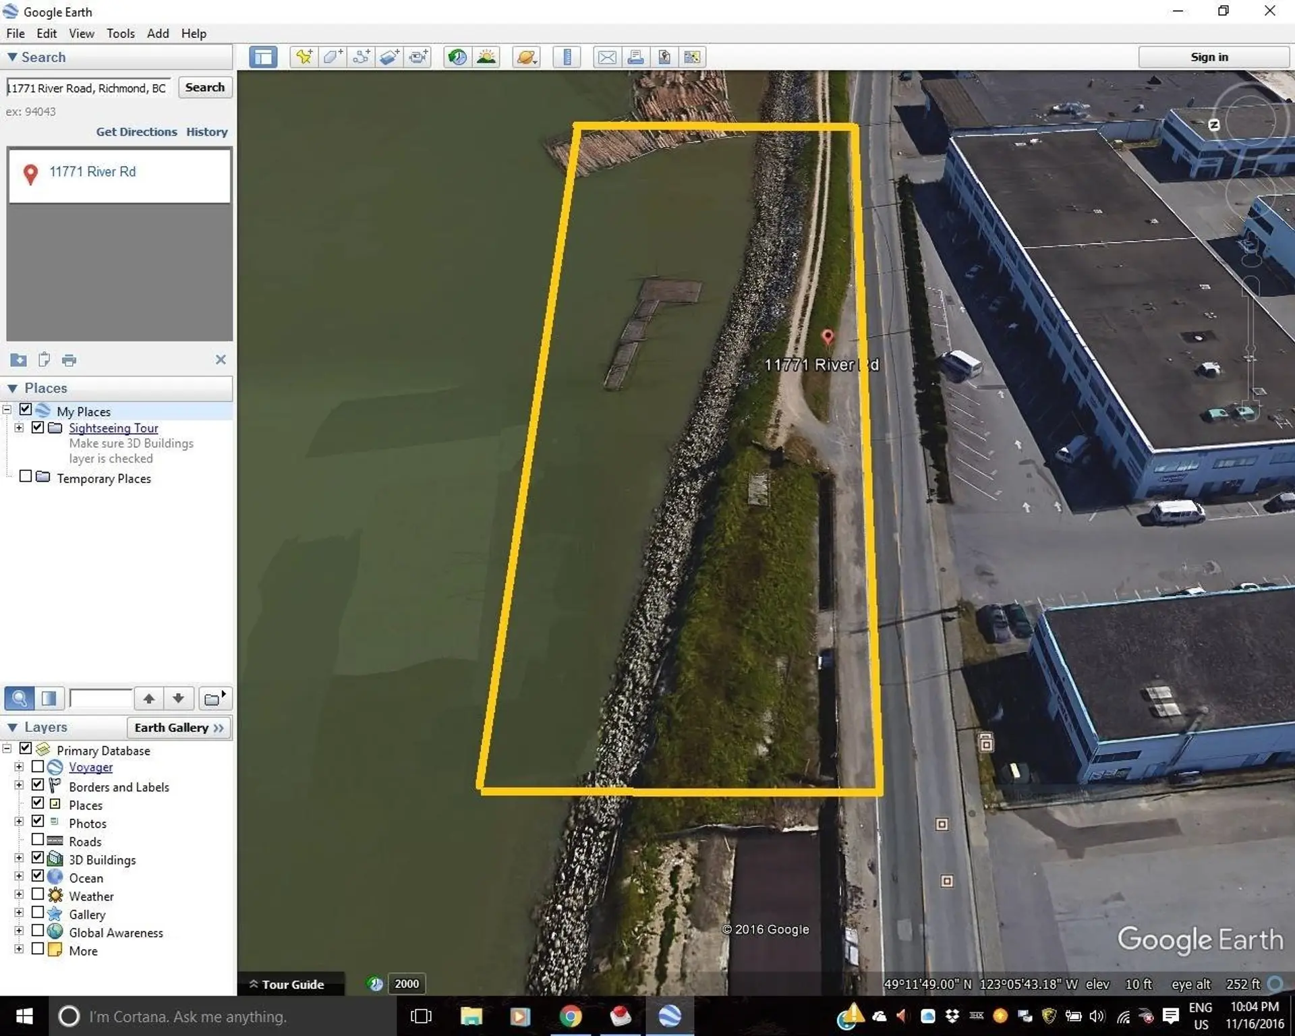
Task: Select the Ruler measurement tool
Action: coord(567,57)
